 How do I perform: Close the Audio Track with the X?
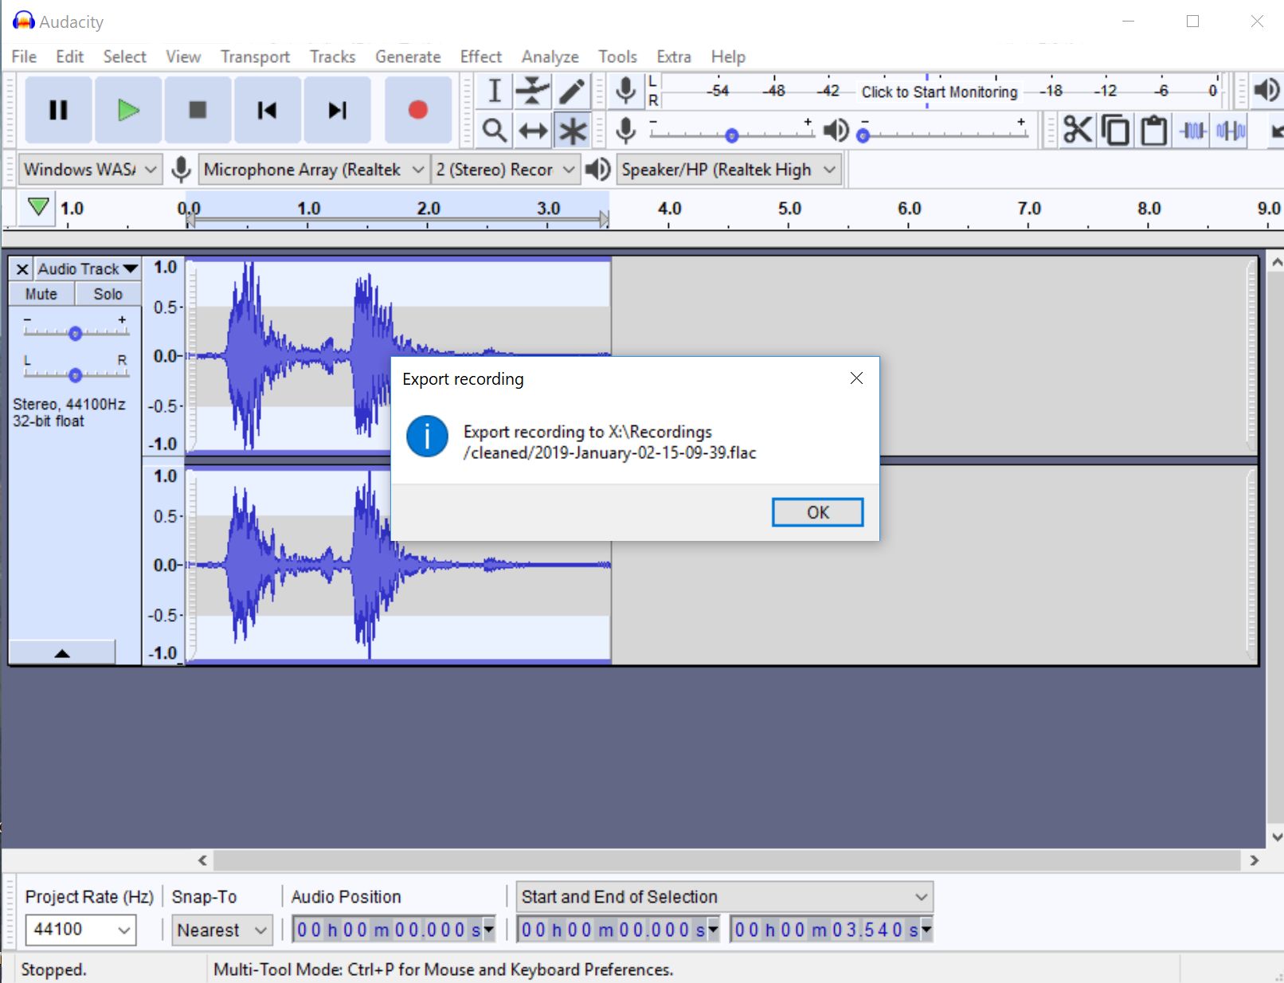click(x=22, y=268)
